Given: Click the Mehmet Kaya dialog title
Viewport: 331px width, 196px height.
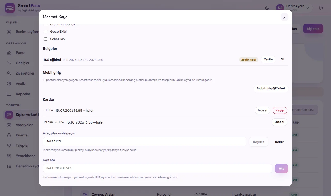Looking at the screenshot, I should [x=55, y=17].
